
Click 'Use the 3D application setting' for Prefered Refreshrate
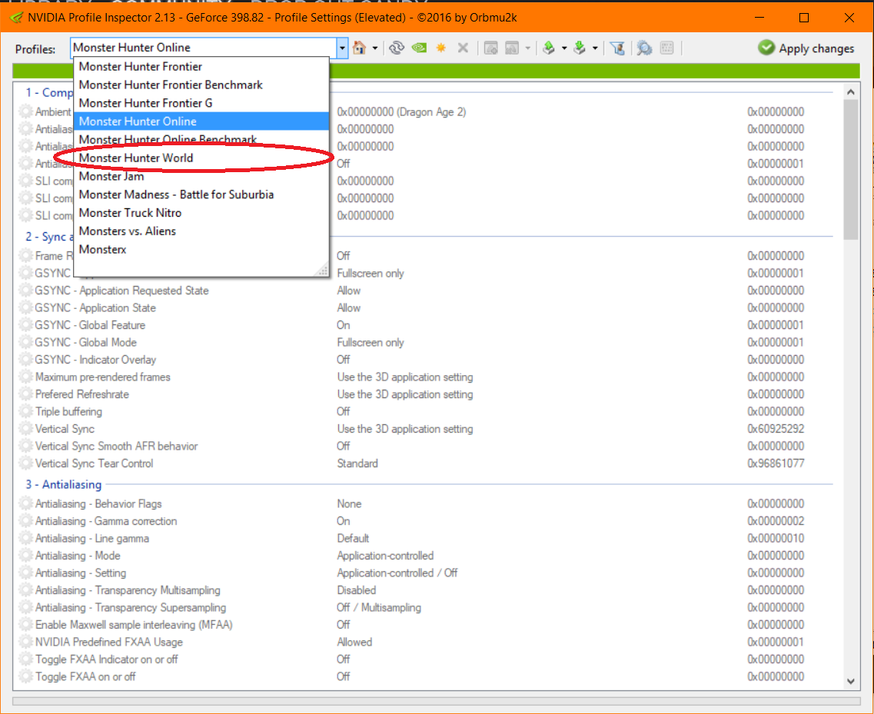404,394
